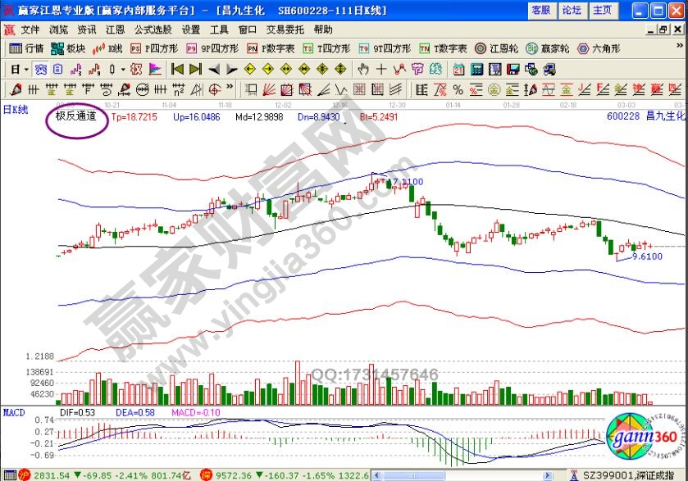The height and width of the screenshot is (481, 688).
Task: Click the 客服 customer service button
Action: [541, 10]
